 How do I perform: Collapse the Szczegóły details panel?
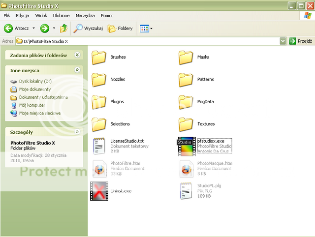click(77, 132)
